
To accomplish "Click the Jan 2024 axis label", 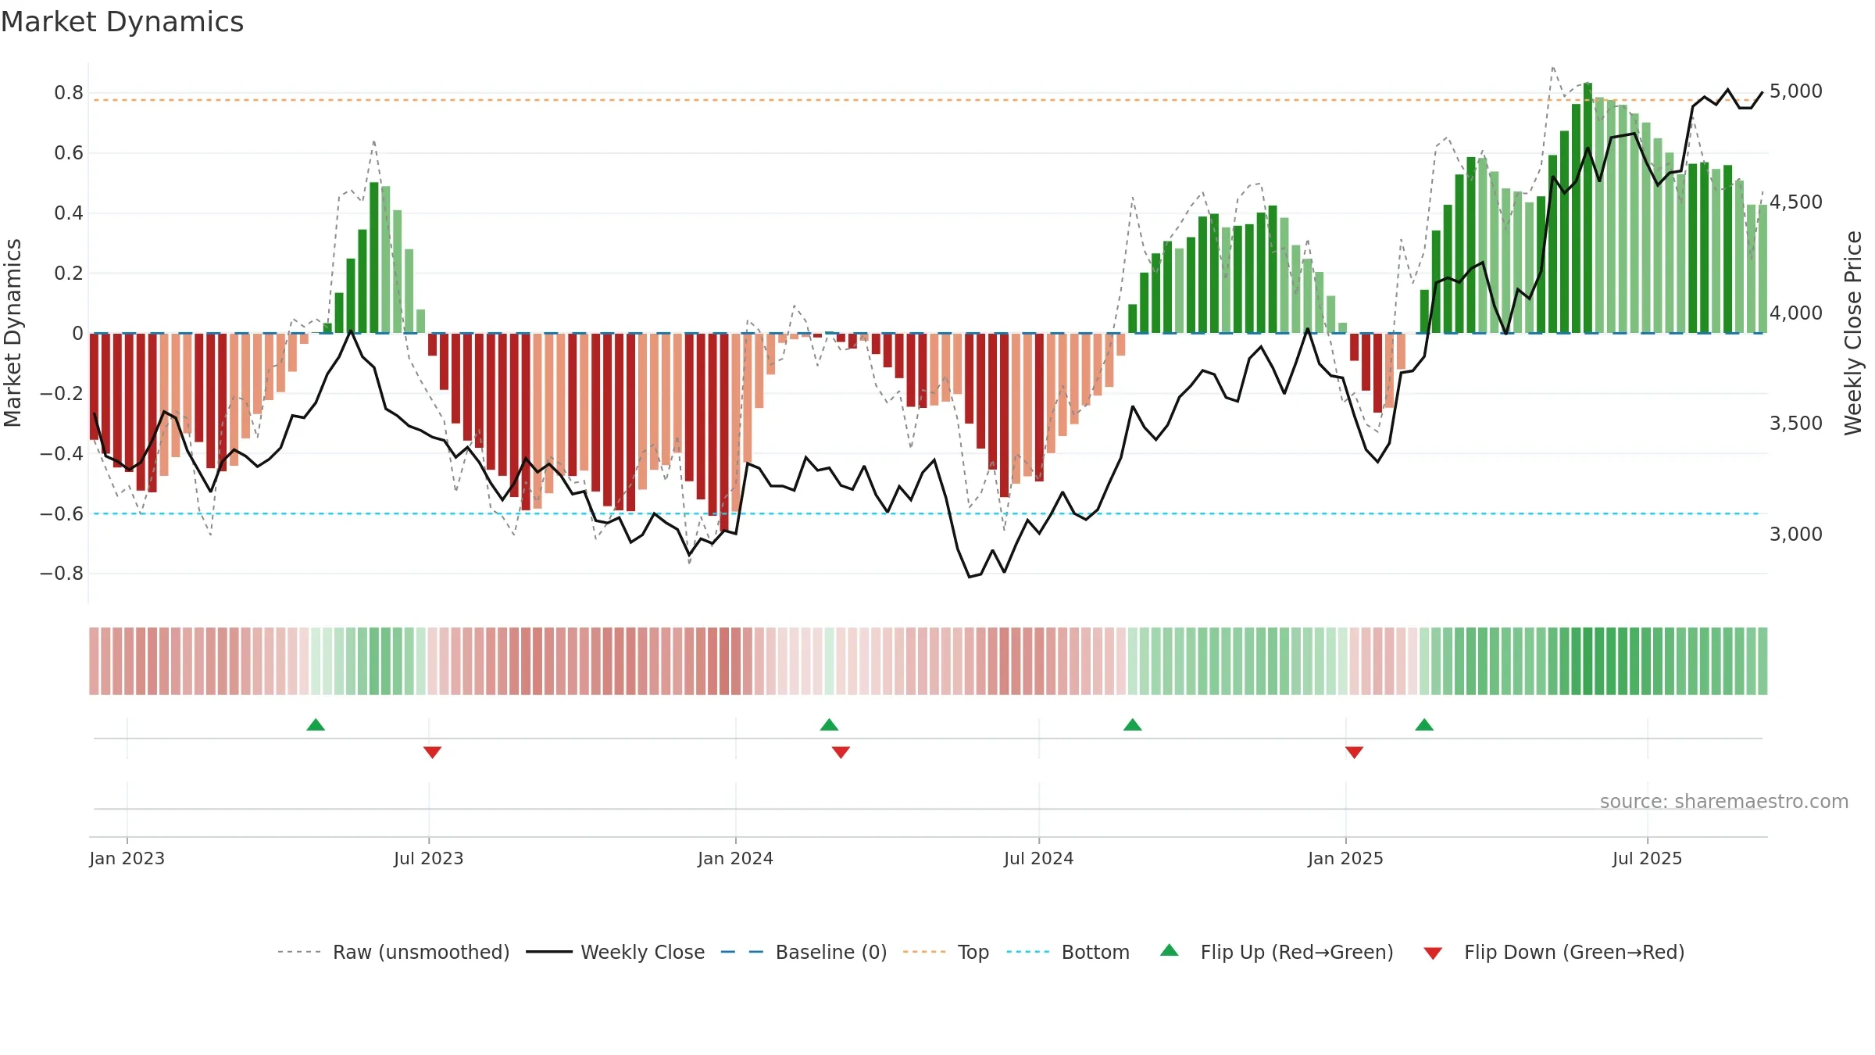I will [736, 858].
